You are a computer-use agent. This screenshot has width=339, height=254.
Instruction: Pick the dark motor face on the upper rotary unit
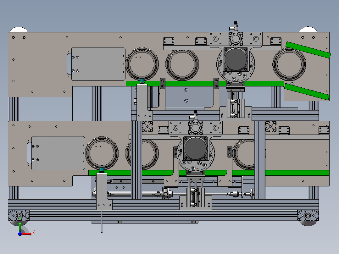[236, 59]
